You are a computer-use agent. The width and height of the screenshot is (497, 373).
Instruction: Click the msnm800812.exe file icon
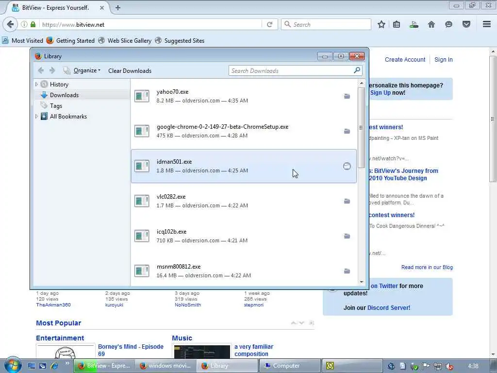(141, 271)
